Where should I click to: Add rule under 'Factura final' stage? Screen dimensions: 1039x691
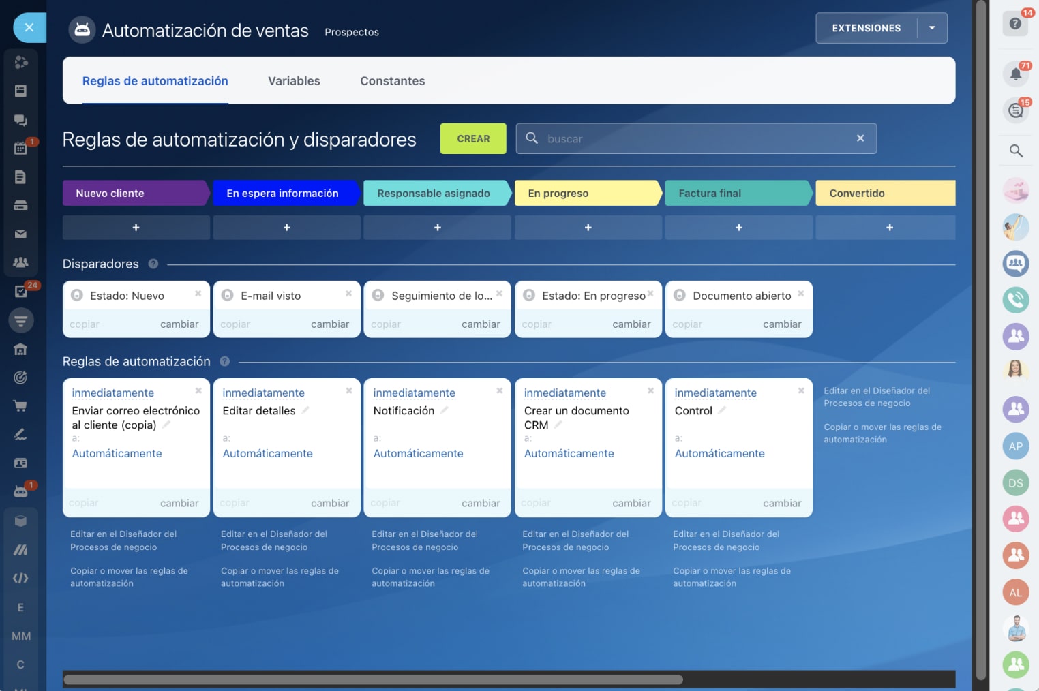pos(738,228)
